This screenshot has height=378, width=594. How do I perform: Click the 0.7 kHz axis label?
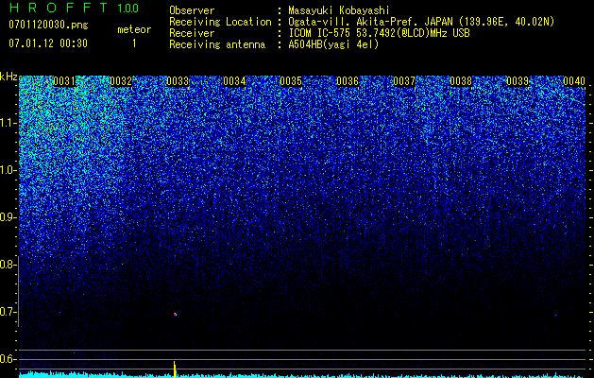(8, 312)
